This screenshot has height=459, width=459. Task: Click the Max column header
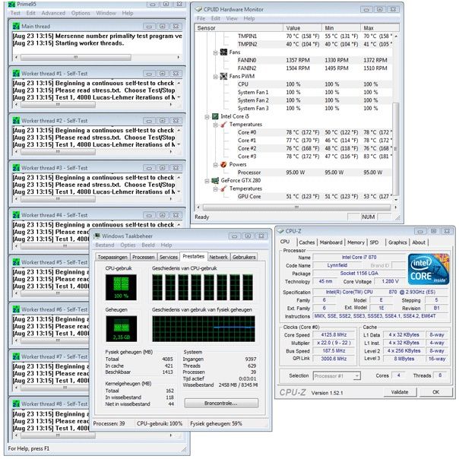pyautogui.click(x=380, y=28)
